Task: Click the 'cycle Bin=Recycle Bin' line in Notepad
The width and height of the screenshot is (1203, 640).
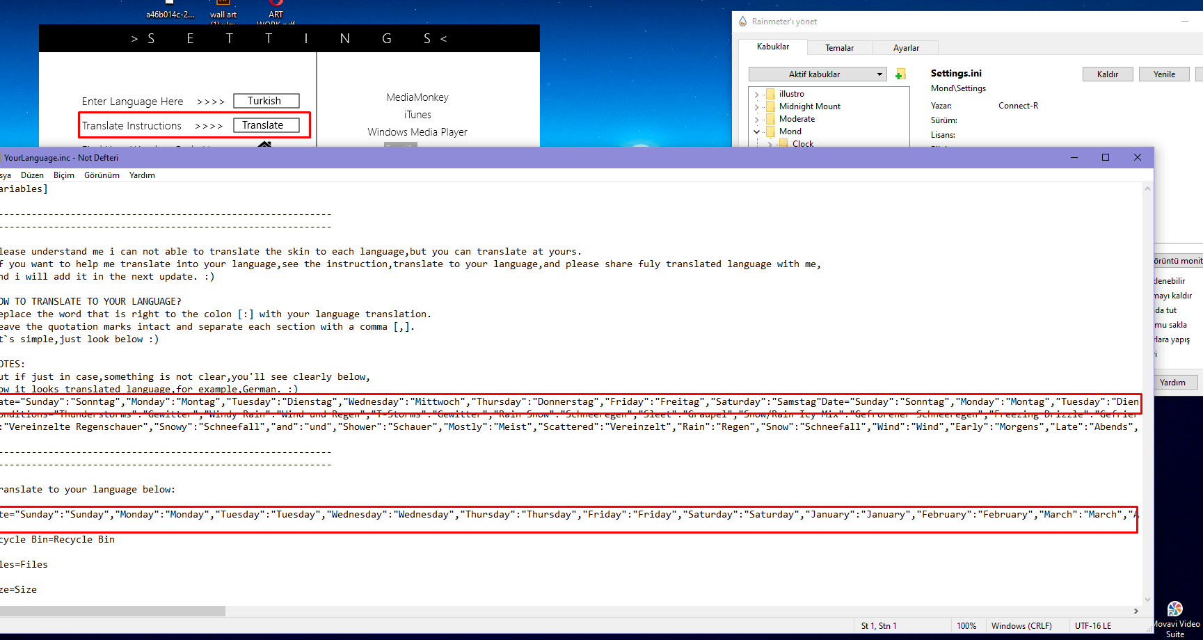Action: [x=57, y=540]
